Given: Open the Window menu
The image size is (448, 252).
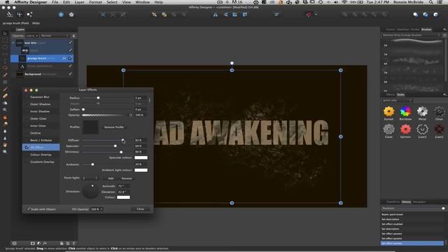Looking at the screenshot, I should click(x=142, y=2).
